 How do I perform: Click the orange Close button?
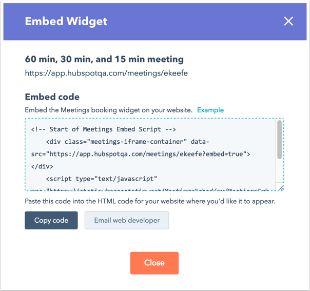[154, 263]
